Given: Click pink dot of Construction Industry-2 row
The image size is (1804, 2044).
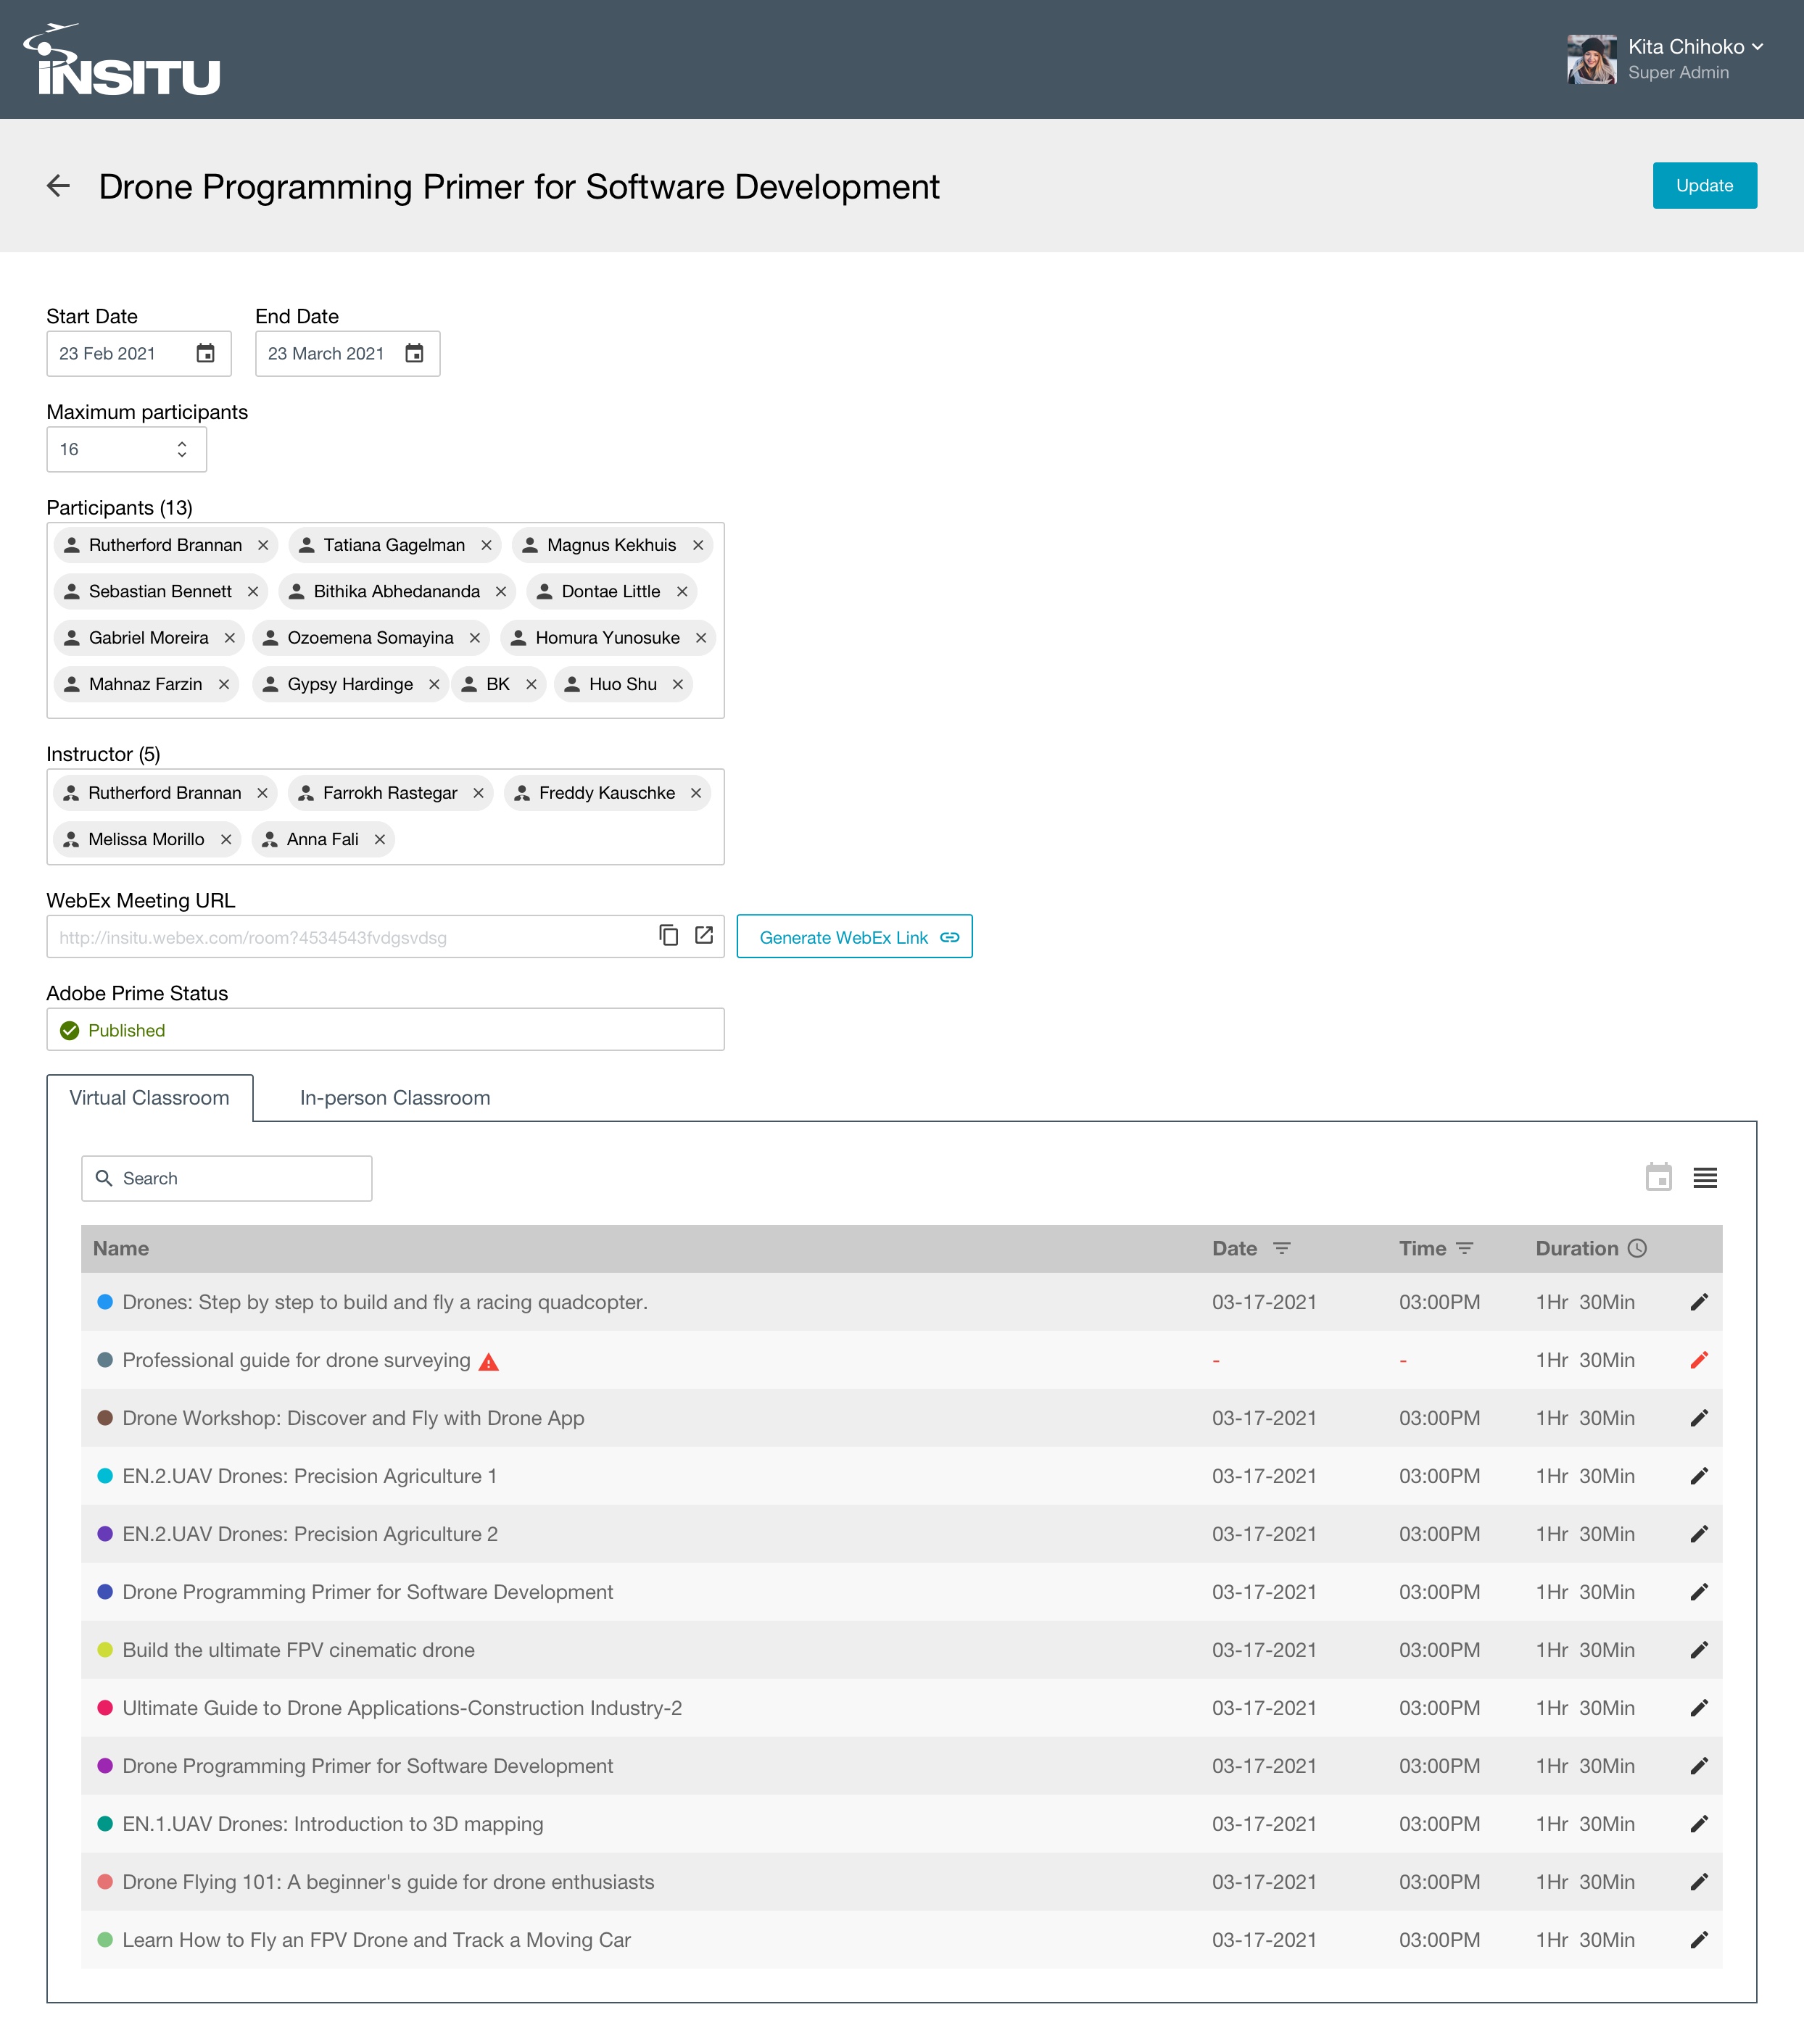Looking at the screenshot, I should [105, 1708].
